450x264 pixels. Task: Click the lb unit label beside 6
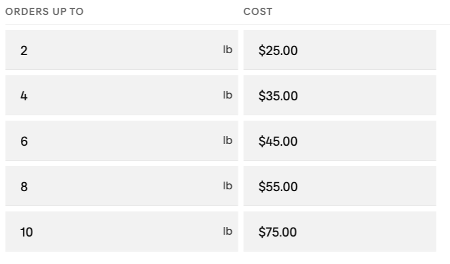click(227, 140)
